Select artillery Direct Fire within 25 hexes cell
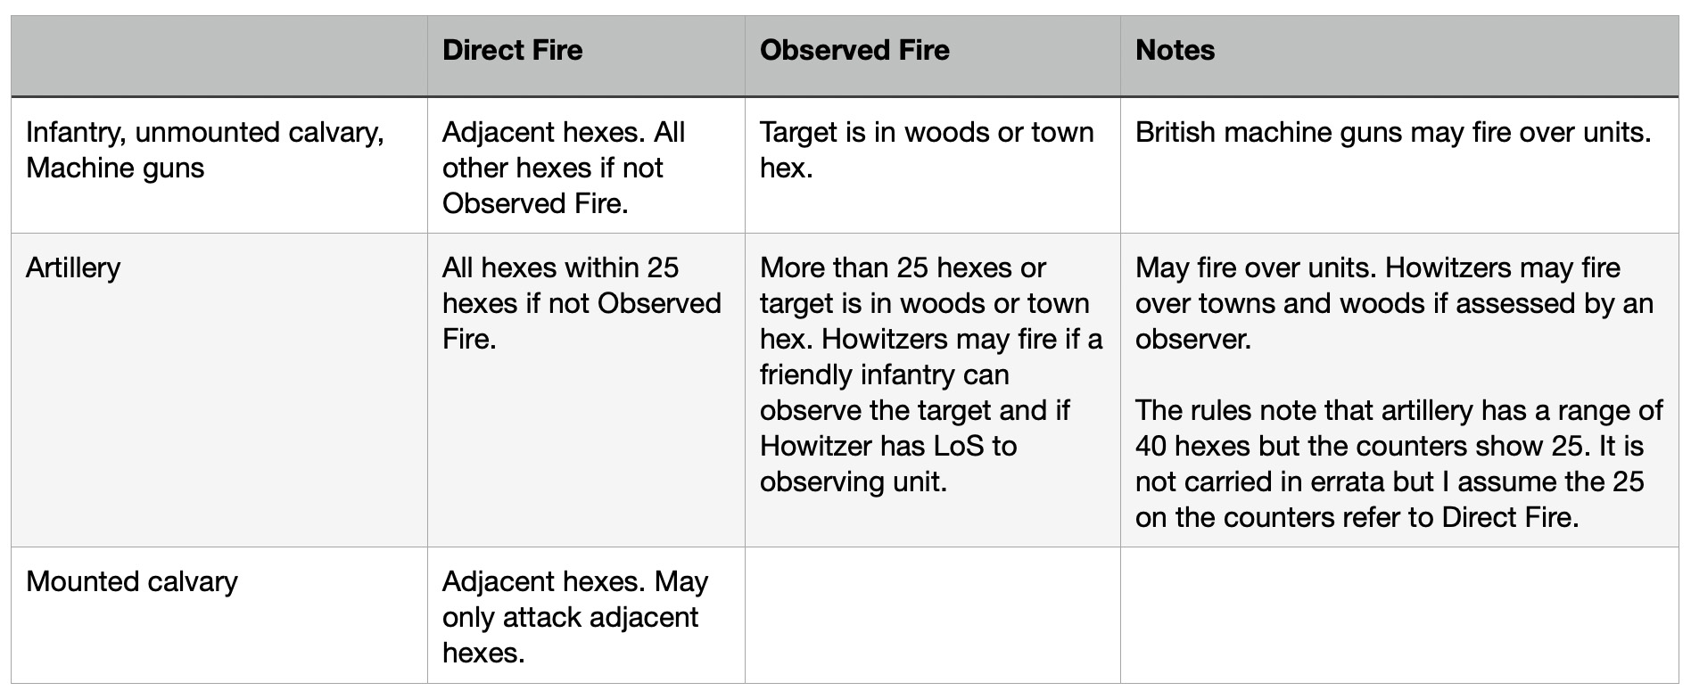Image resolution: width=1691 pixels, height=699 pixels. pyautogui.click(x=586, y=390)
